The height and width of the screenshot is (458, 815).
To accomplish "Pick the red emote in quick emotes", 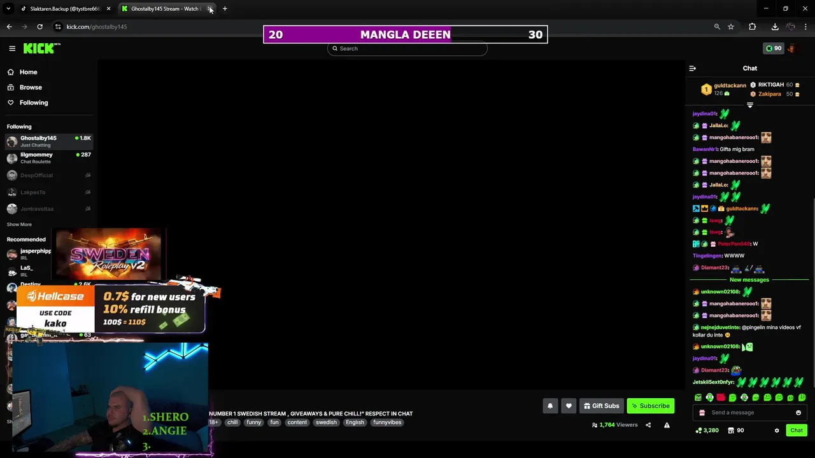I will (x=721, y=398).
